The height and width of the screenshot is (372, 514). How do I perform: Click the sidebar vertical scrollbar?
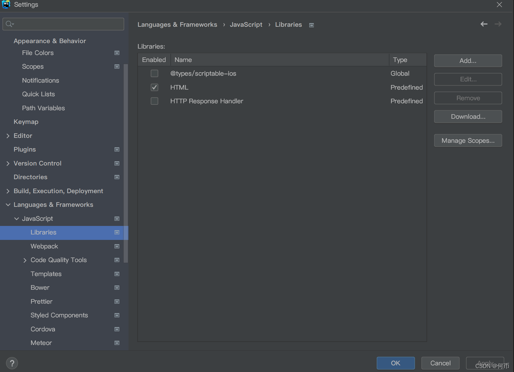(x=126, y=163)
